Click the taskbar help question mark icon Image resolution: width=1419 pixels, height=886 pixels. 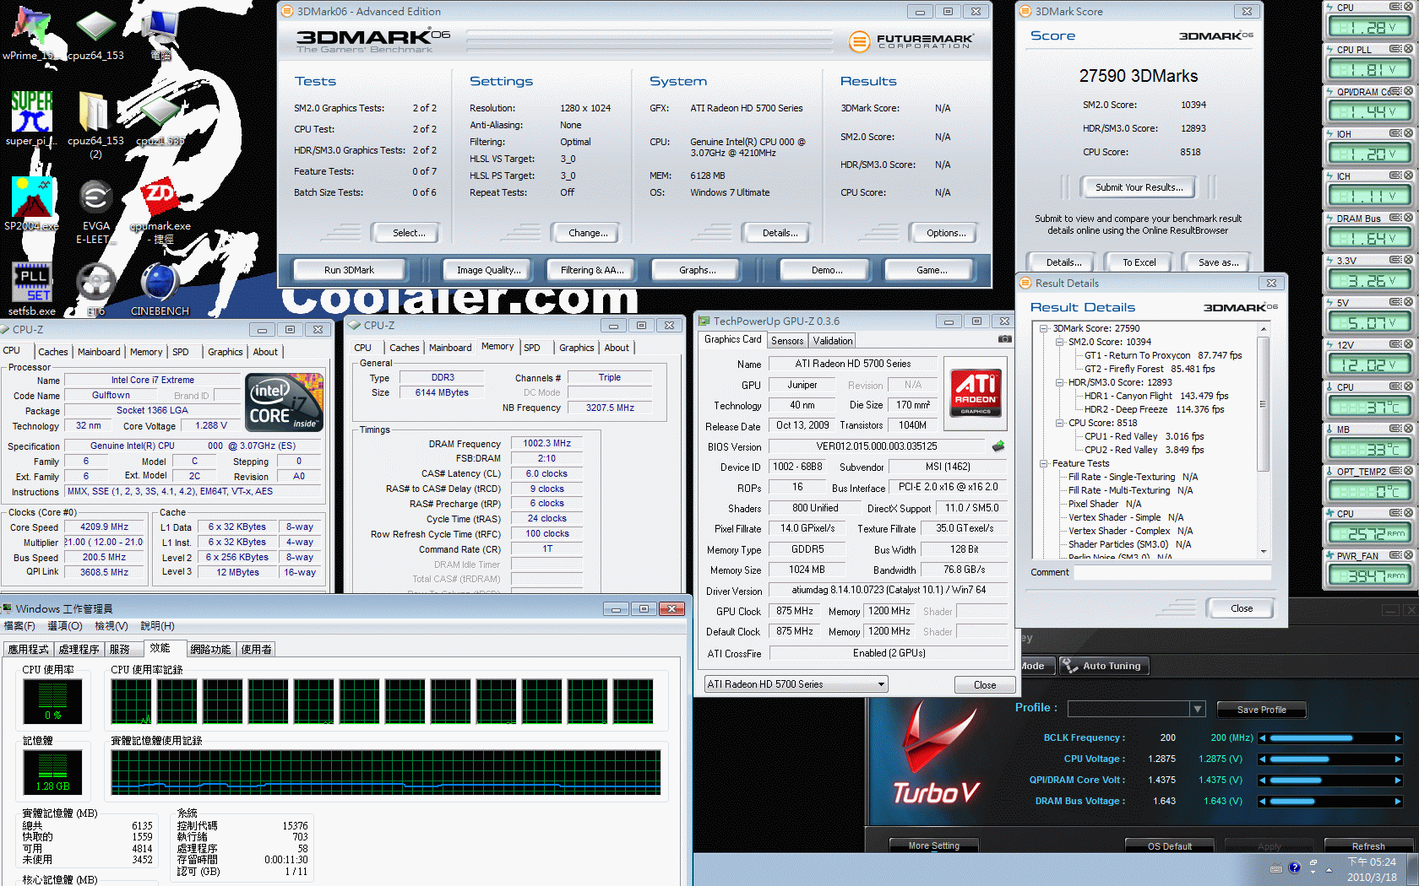click(x=1295, y=868)
